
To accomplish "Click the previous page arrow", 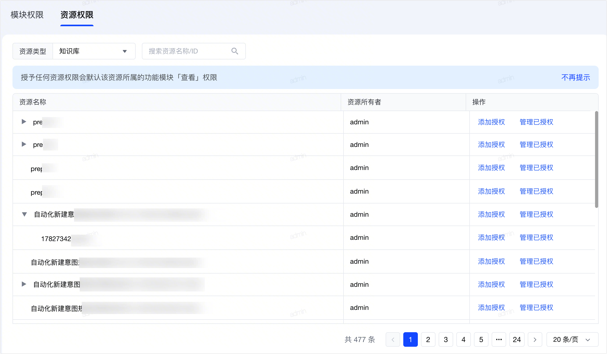I will 393,339.
